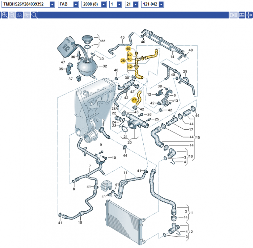Open the 2008 (8) year dropdown
253x248 pixels.
click(104, 4)
